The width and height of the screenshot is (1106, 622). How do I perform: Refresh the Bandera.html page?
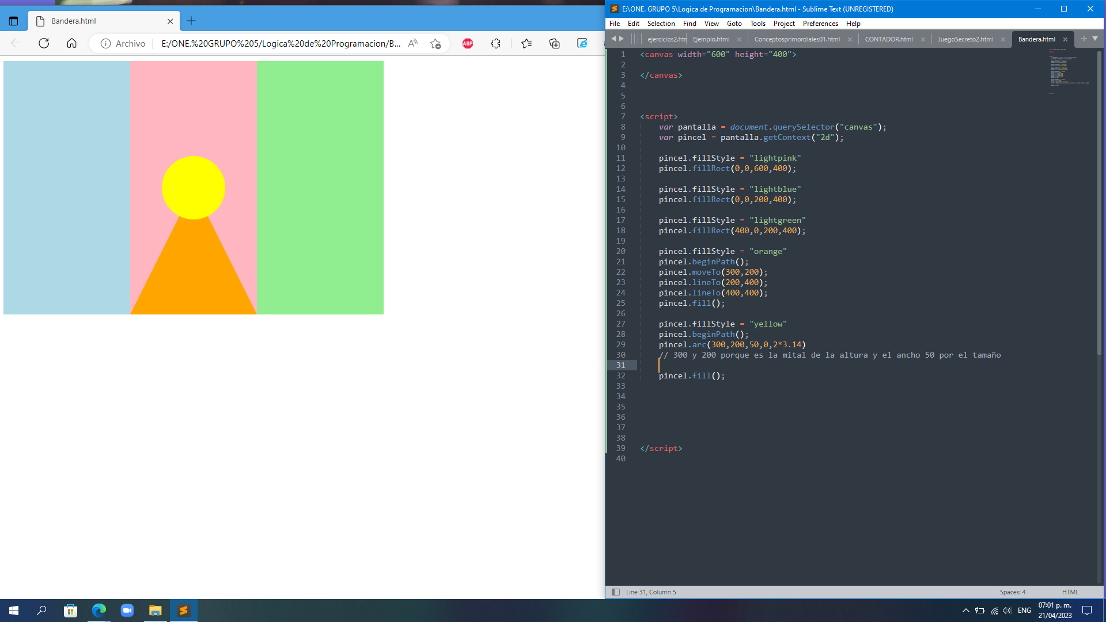click(44, 43)
